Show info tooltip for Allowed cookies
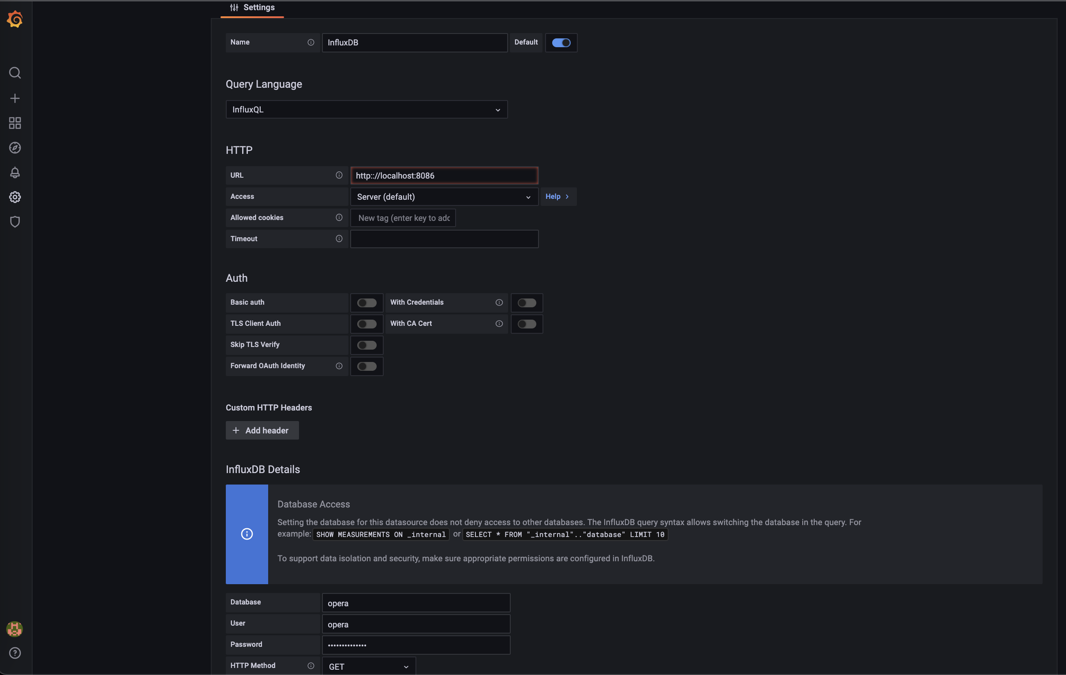The width and height of the screenshot is (1066, 675). (339, 217)
